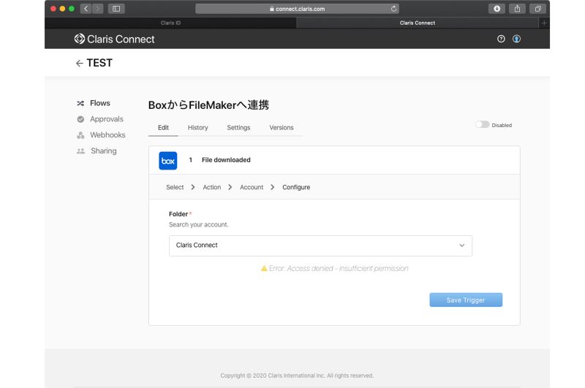The height and width of the screenshot is (388, 585).
Task: Expand the Folder dropdown chevron arrow
Action: [x=462, y=246]
